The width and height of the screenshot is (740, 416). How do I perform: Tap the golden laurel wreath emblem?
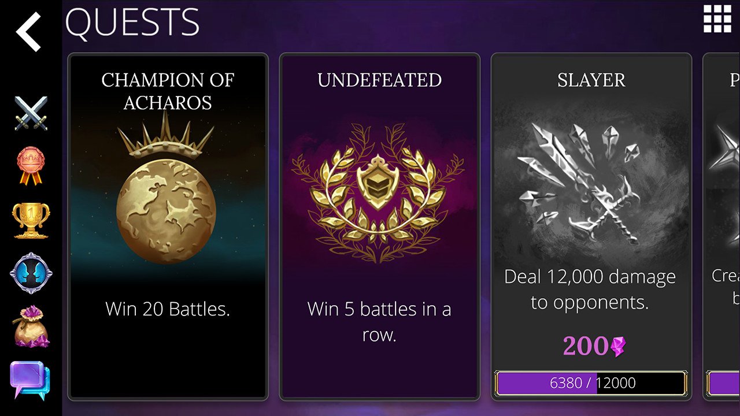click(378, 194)
